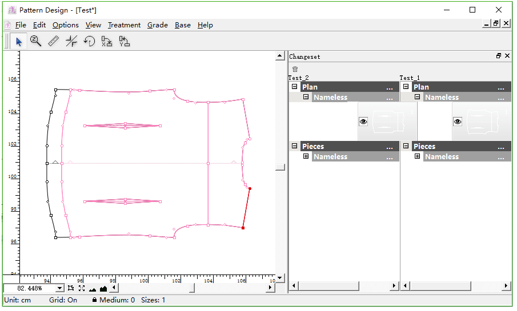Open the zoom percentage dropdown

click(x=60, y=288)
